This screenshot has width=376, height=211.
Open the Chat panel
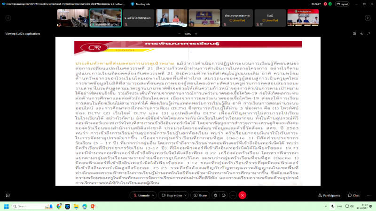tap(353, 195)
